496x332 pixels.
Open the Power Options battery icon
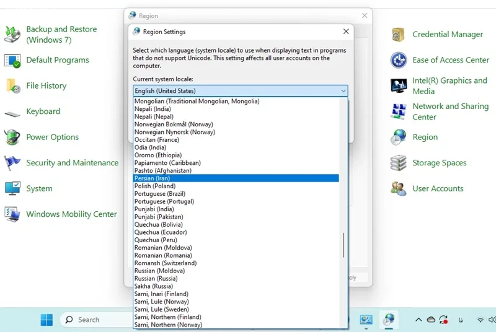coord(12,137)
